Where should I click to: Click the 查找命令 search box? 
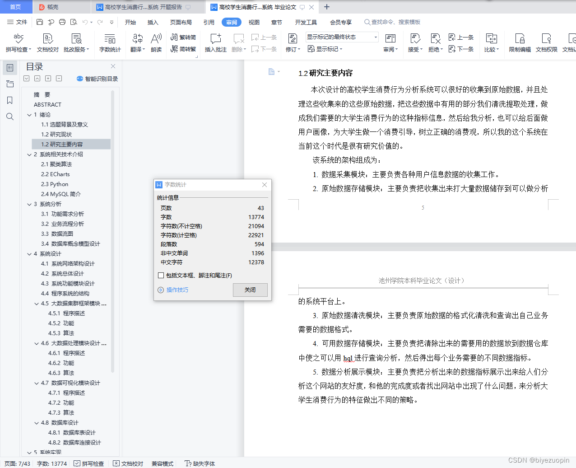393,22
